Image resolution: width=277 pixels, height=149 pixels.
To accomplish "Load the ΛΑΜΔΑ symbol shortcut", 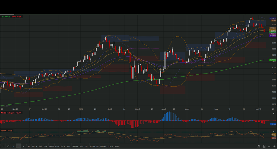I will [75, 146].
